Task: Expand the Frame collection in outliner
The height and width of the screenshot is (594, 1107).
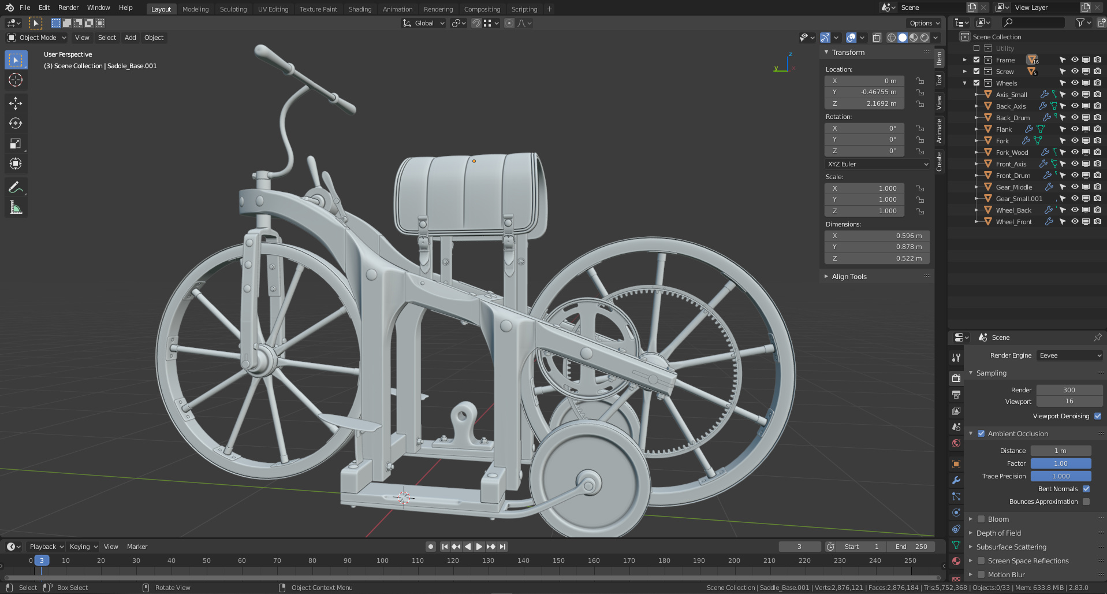Action: (964, 60)
